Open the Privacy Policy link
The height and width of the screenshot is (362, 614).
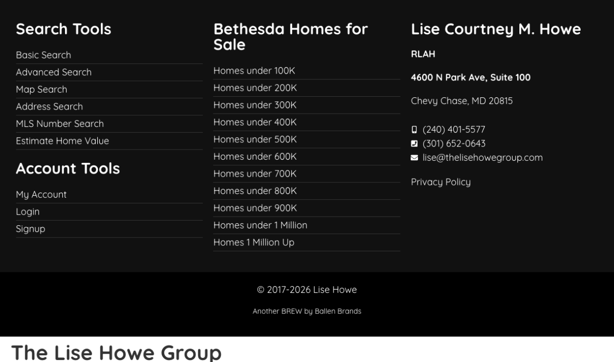(441, 182)
